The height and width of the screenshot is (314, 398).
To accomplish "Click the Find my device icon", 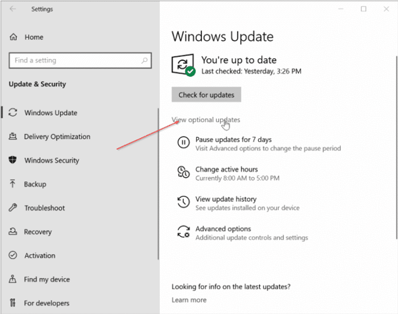I will (13, 279).
